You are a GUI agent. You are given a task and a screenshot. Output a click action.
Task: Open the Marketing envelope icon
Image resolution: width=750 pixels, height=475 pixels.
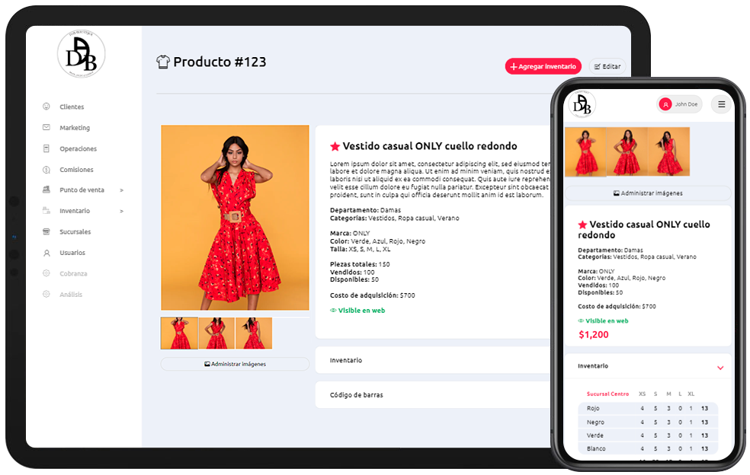[x=46, y=127]
